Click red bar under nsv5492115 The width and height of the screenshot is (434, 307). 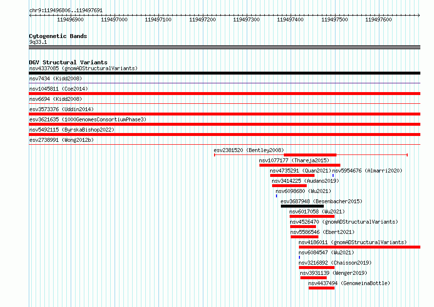click(x=224, y=134)
